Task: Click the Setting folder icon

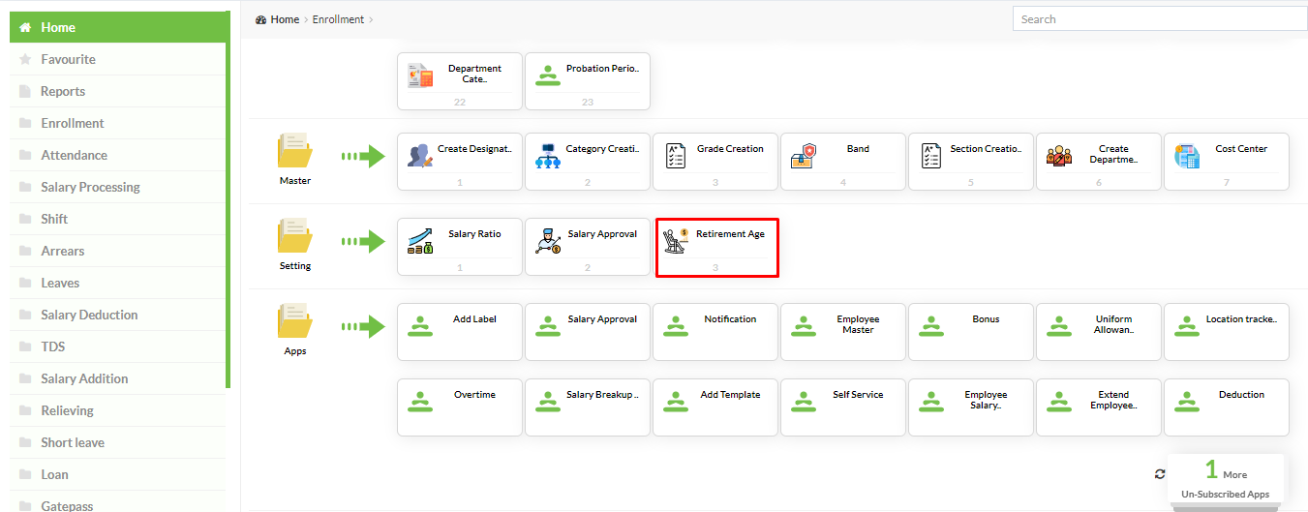Action: [x=294, y=237]
